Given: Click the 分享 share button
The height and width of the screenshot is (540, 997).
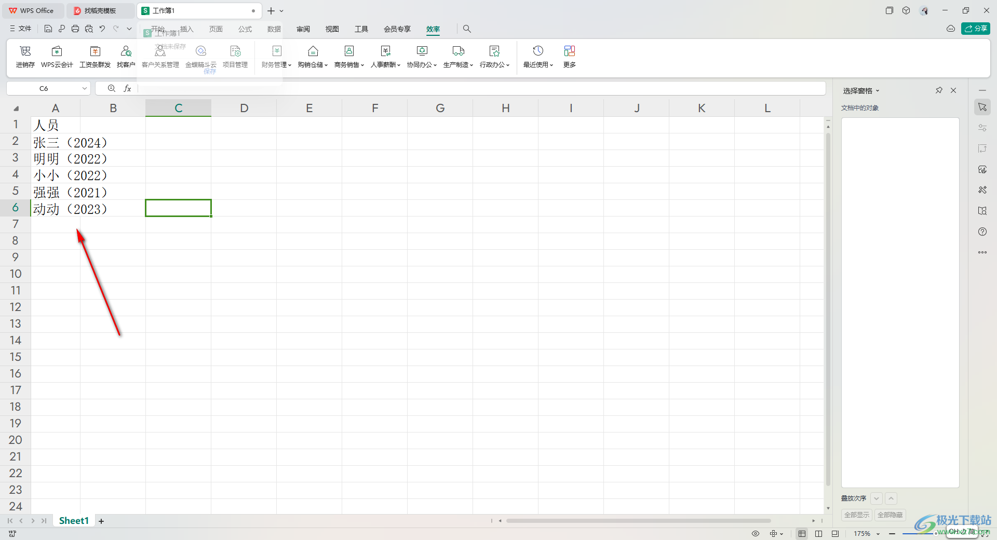Looking at the screenshot, I should tap(976, 29).
